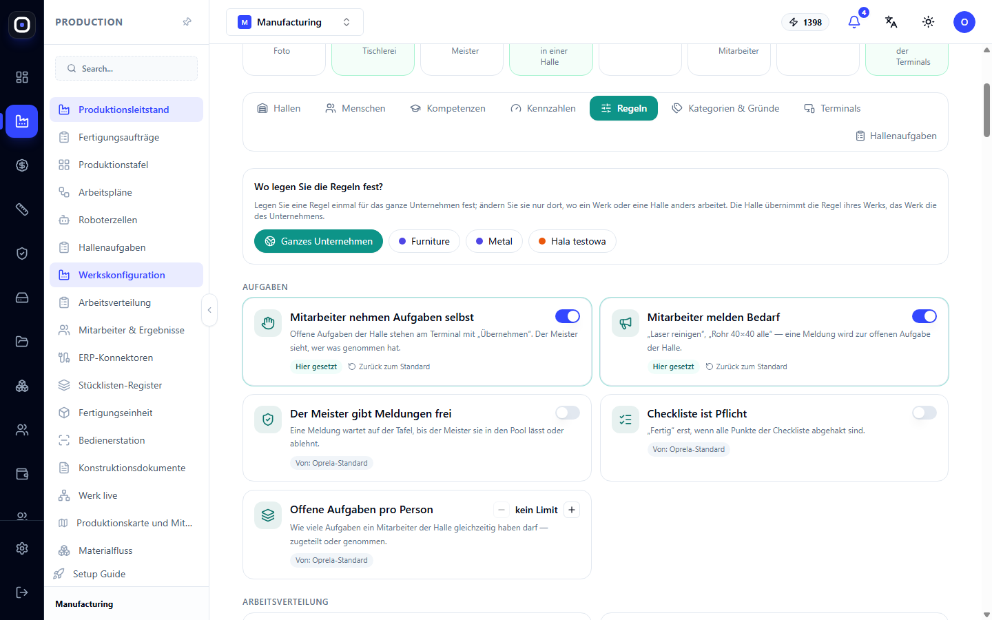Open the Hallenaufgaben link under the tabs

pyautogui.click(x=896, y=136)
